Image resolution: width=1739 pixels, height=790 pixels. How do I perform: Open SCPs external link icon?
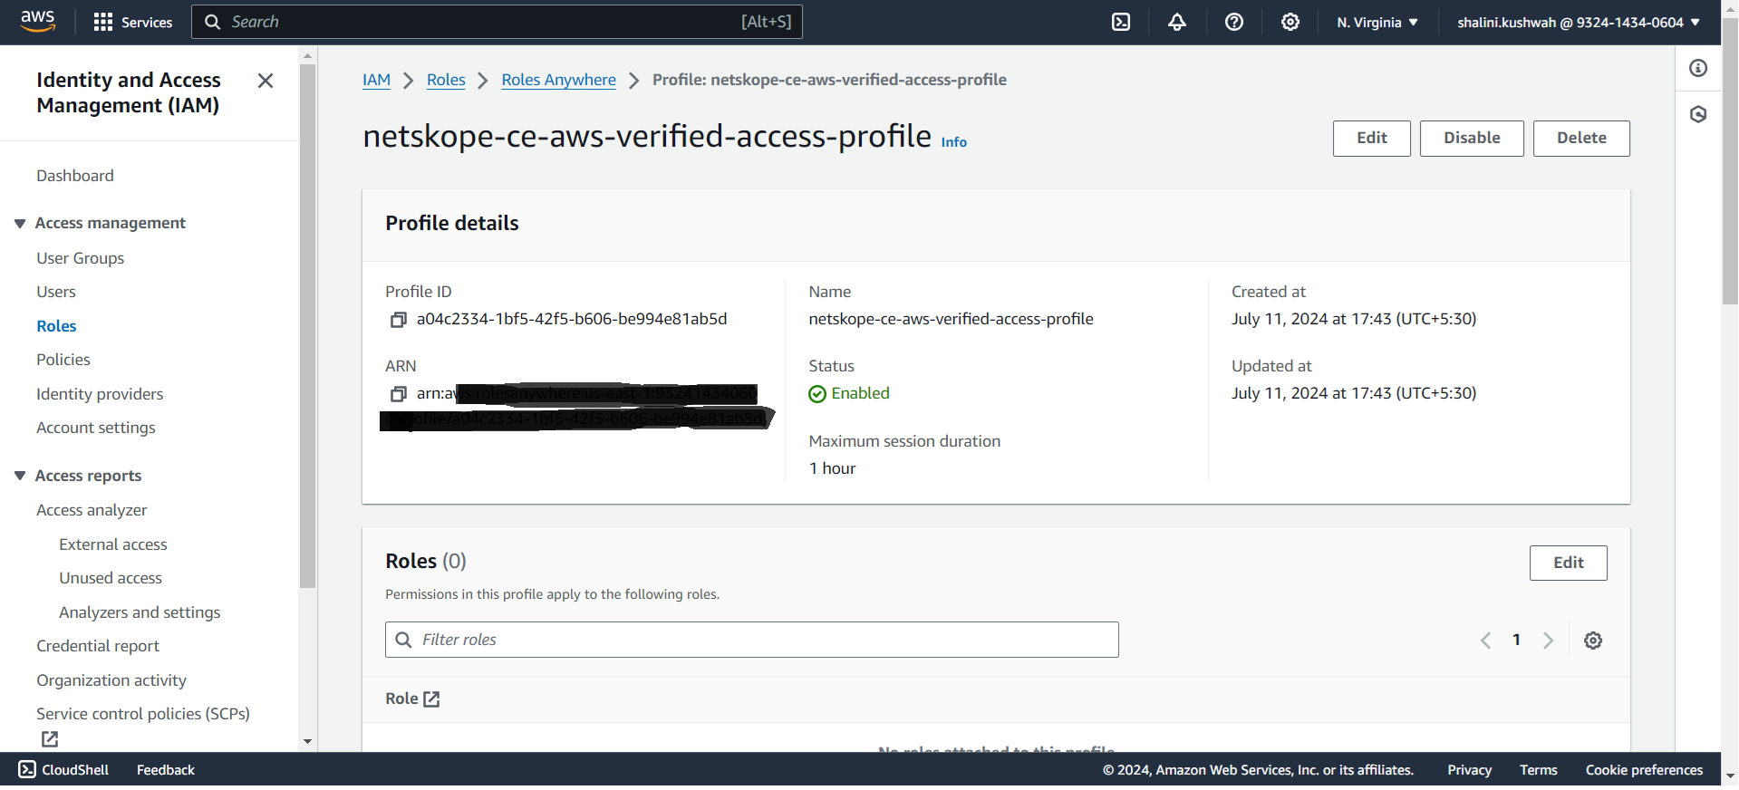point(50,739)
